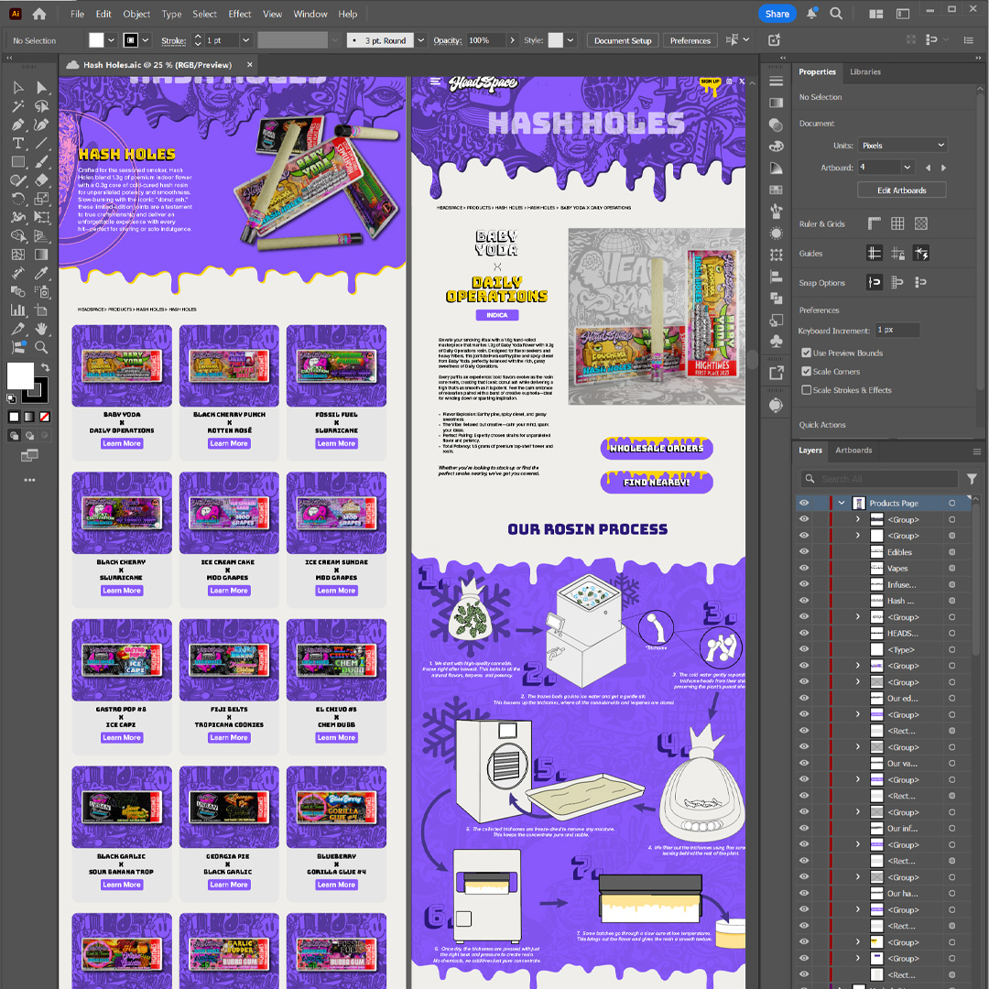Select the Symbol Sprayer tool
The height and width of the screenshot is (989, 989).
[x=41, y=291]
